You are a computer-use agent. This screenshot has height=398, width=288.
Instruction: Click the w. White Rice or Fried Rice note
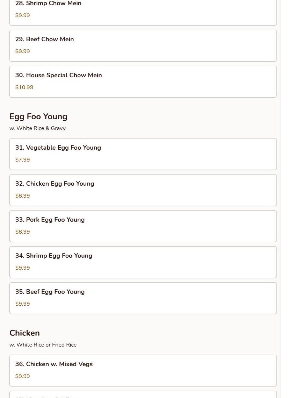(x=43, y=345)
